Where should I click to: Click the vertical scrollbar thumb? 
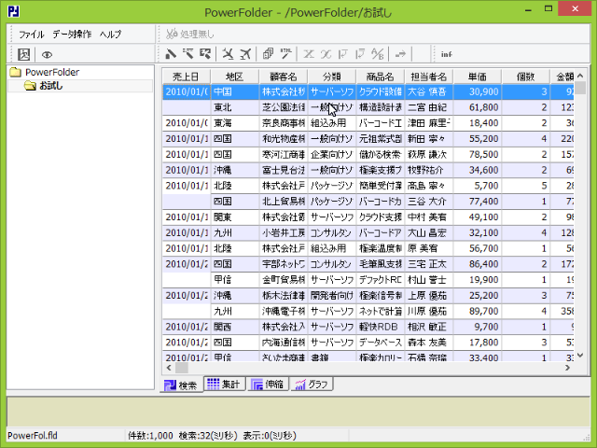(x=580, y=88)
